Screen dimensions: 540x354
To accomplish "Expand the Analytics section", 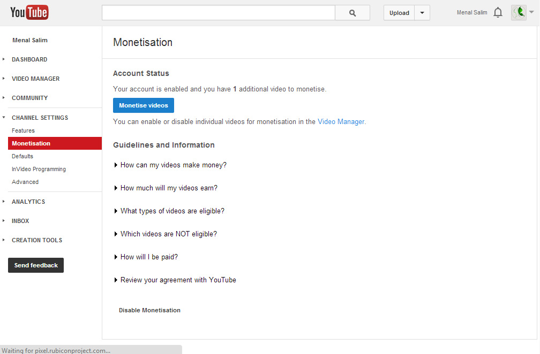I will click(28, 202).
